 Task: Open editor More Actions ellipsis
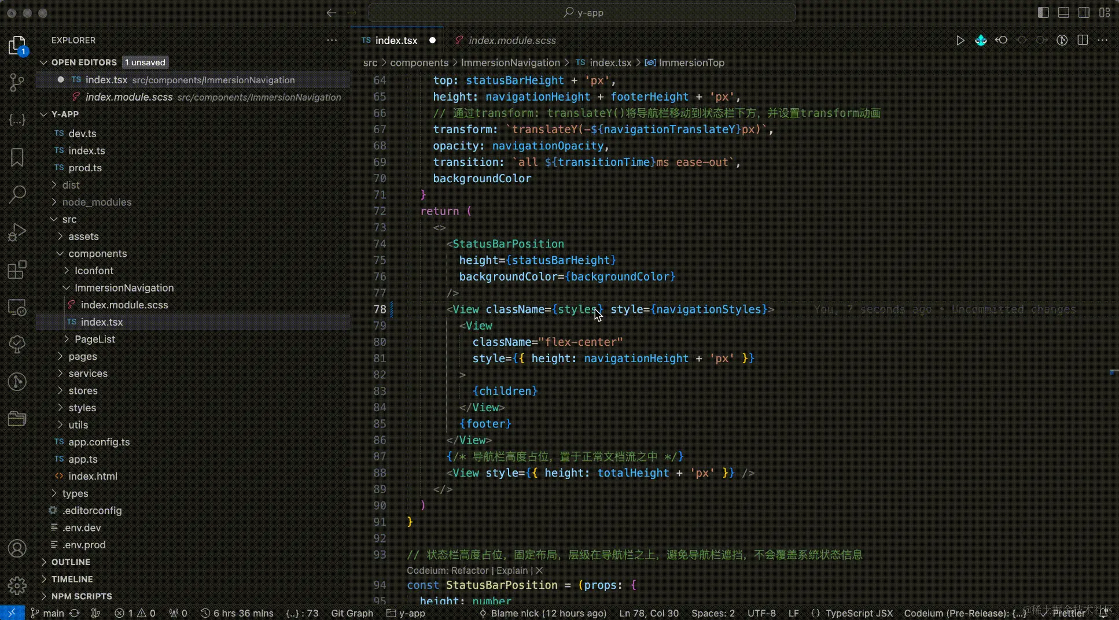1103,40
